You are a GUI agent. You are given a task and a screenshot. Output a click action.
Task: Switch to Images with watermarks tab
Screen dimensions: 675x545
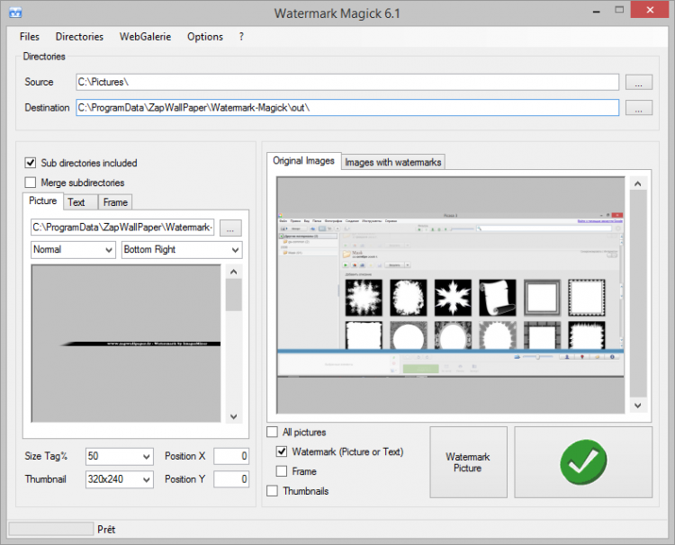(392, 162)
